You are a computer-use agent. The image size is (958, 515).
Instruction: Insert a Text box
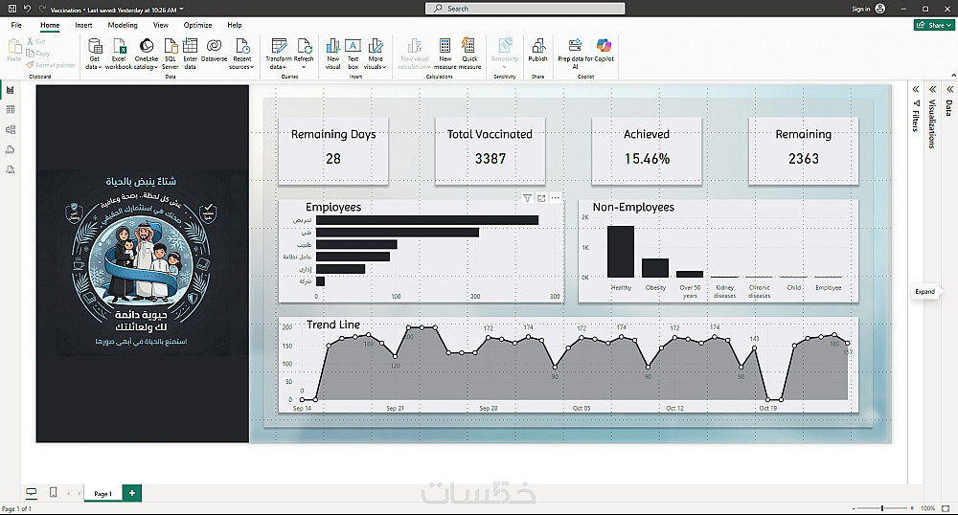(x=354, y=55)
